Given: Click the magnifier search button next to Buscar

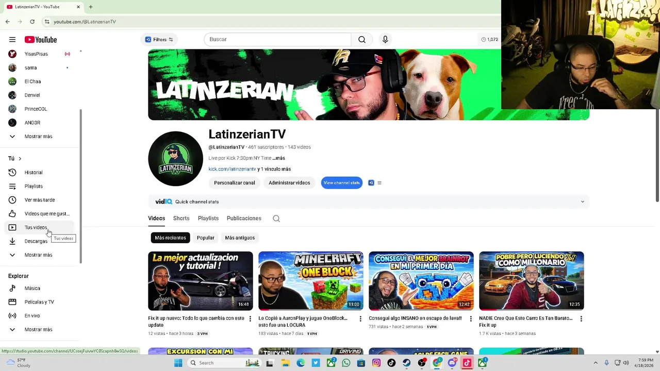Looking at the screenshot, I should click(362, 40).
